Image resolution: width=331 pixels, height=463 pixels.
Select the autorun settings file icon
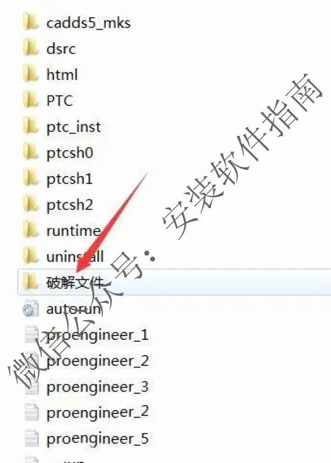point(31,309)
